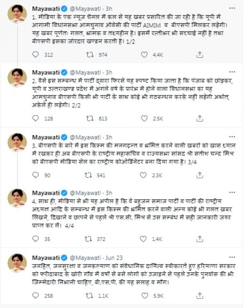
Task: Retweet the tweet with 974 retweets
Action: click(89, 55)
